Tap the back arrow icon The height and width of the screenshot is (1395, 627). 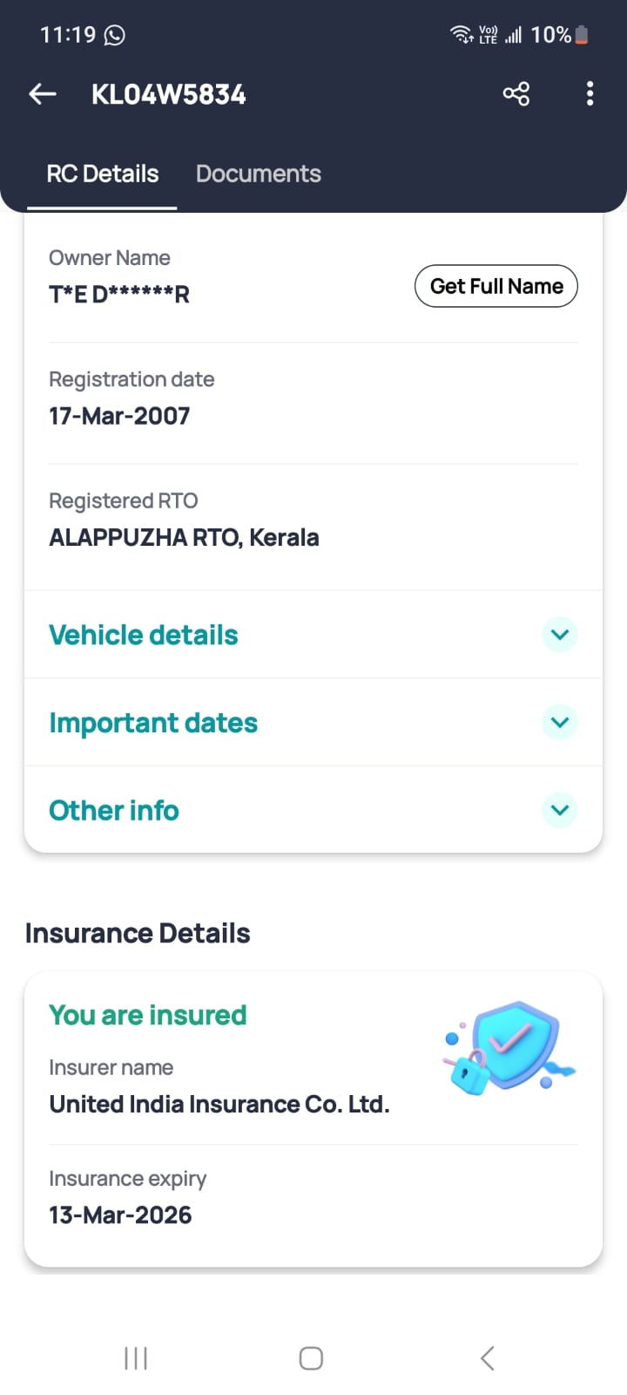tap(43, 94)
